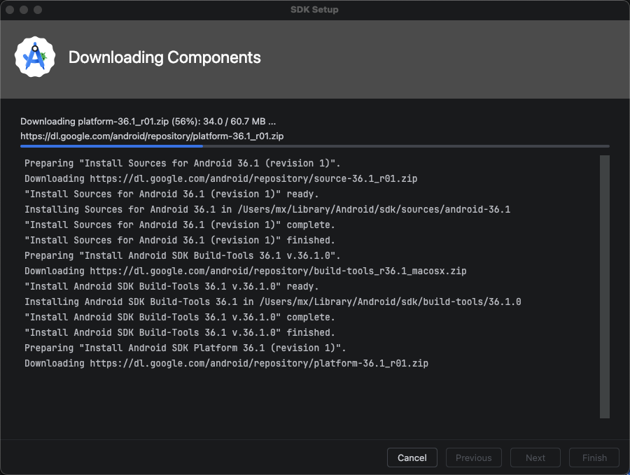Click 'Install Sources for Android 36.1' ready line
This screenshot has width=630, height=475.
(171, 194)
